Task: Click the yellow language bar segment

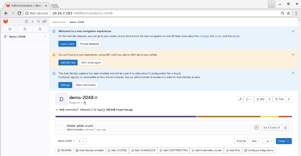Action: pos(269,116)
